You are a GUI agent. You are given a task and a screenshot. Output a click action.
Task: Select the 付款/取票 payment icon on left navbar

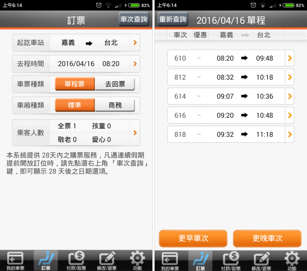pyautogui.click(x=76, y=260)
